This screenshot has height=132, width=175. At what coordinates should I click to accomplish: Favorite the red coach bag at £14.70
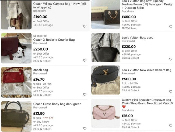point(85,95)
